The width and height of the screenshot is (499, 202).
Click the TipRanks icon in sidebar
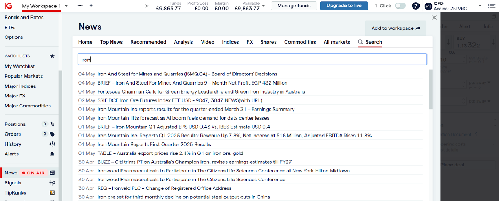pos(52,192)
